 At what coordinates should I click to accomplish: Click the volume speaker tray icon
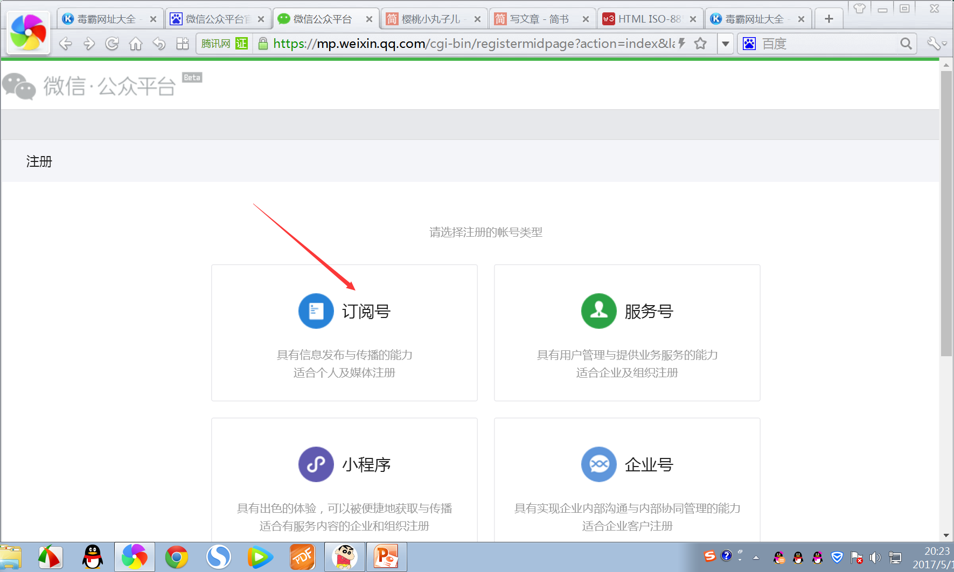click(x=875, y=557)
